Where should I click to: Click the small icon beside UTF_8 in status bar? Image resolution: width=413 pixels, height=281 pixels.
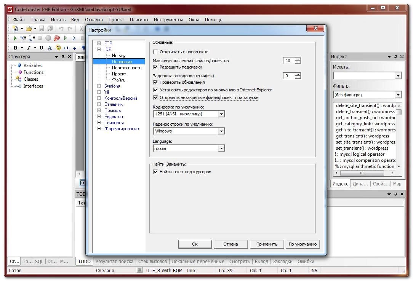139,270
